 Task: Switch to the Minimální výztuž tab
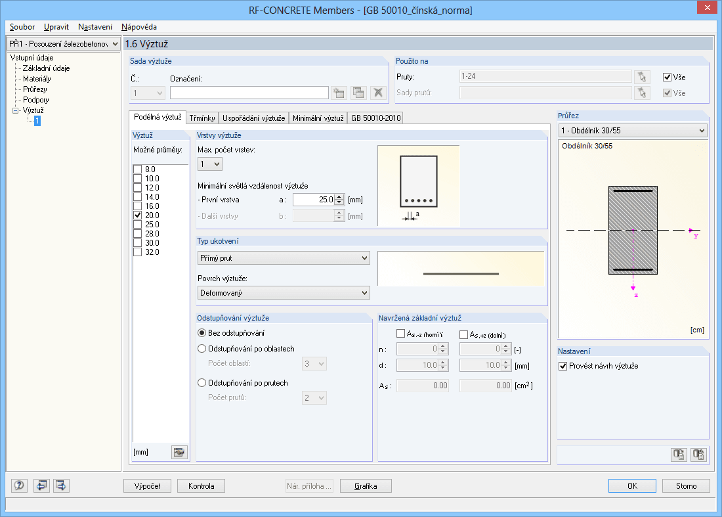(318, 118)
